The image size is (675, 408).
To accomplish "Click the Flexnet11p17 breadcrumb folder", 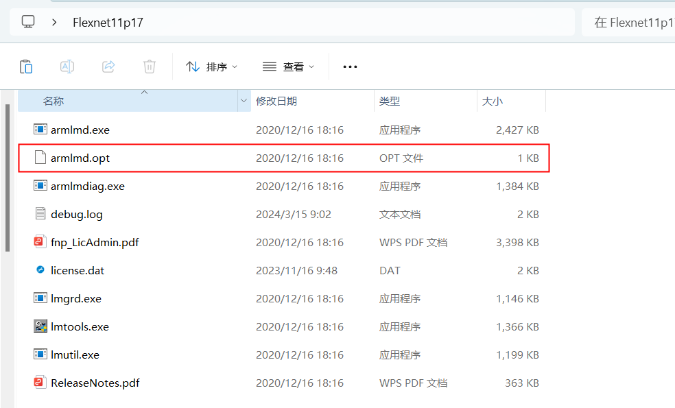I will click(108, 22).
